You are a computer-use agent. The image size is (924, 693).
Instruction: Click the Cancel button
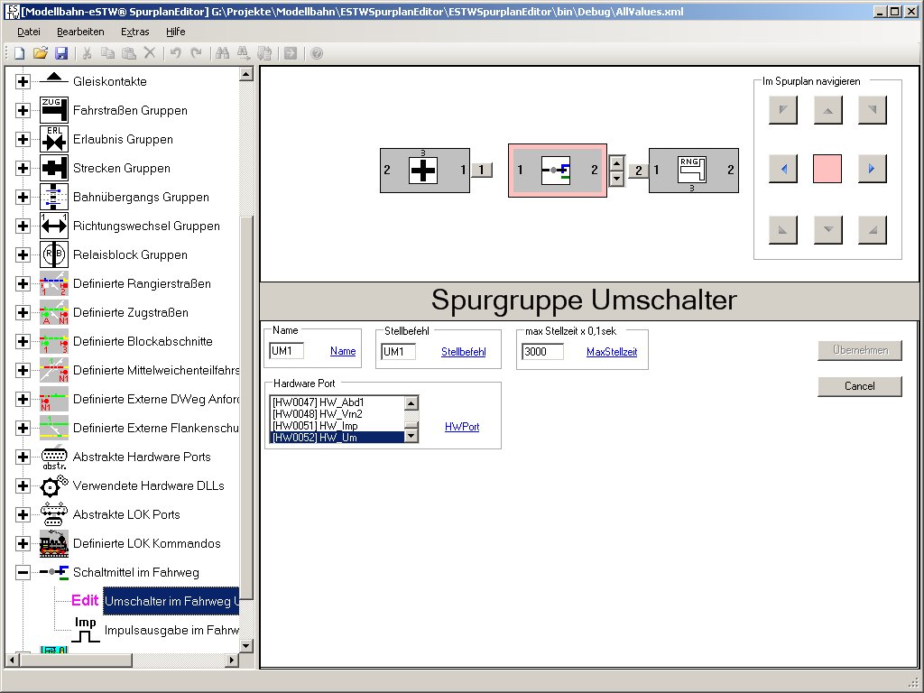click(859, 386)
